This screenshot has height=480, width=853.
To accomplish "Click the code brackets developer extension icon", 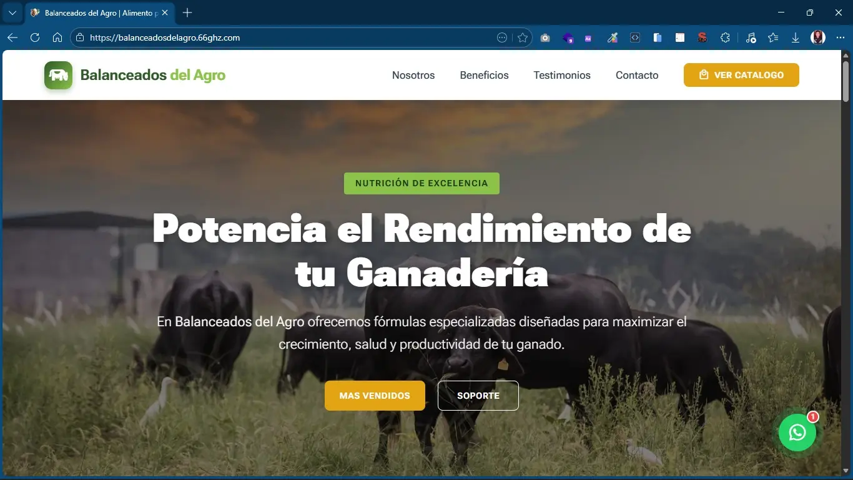I will point(634,37).
